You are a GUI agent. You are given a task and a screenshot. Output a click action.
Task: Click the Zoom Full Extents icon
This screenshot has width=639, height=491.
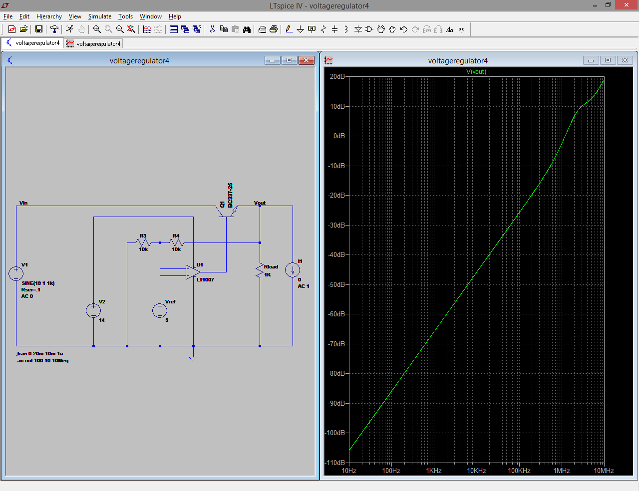131,29
